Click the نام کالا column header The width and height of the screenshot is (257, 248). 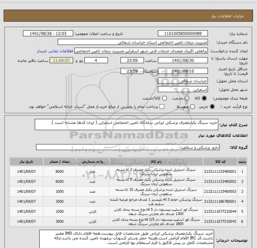click(156, 162)
